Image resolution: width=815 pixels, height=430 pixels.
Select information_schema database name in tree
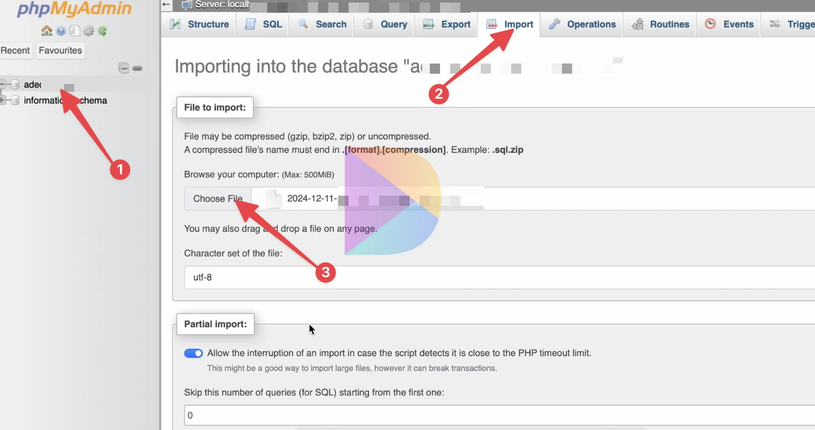(66, 100)
